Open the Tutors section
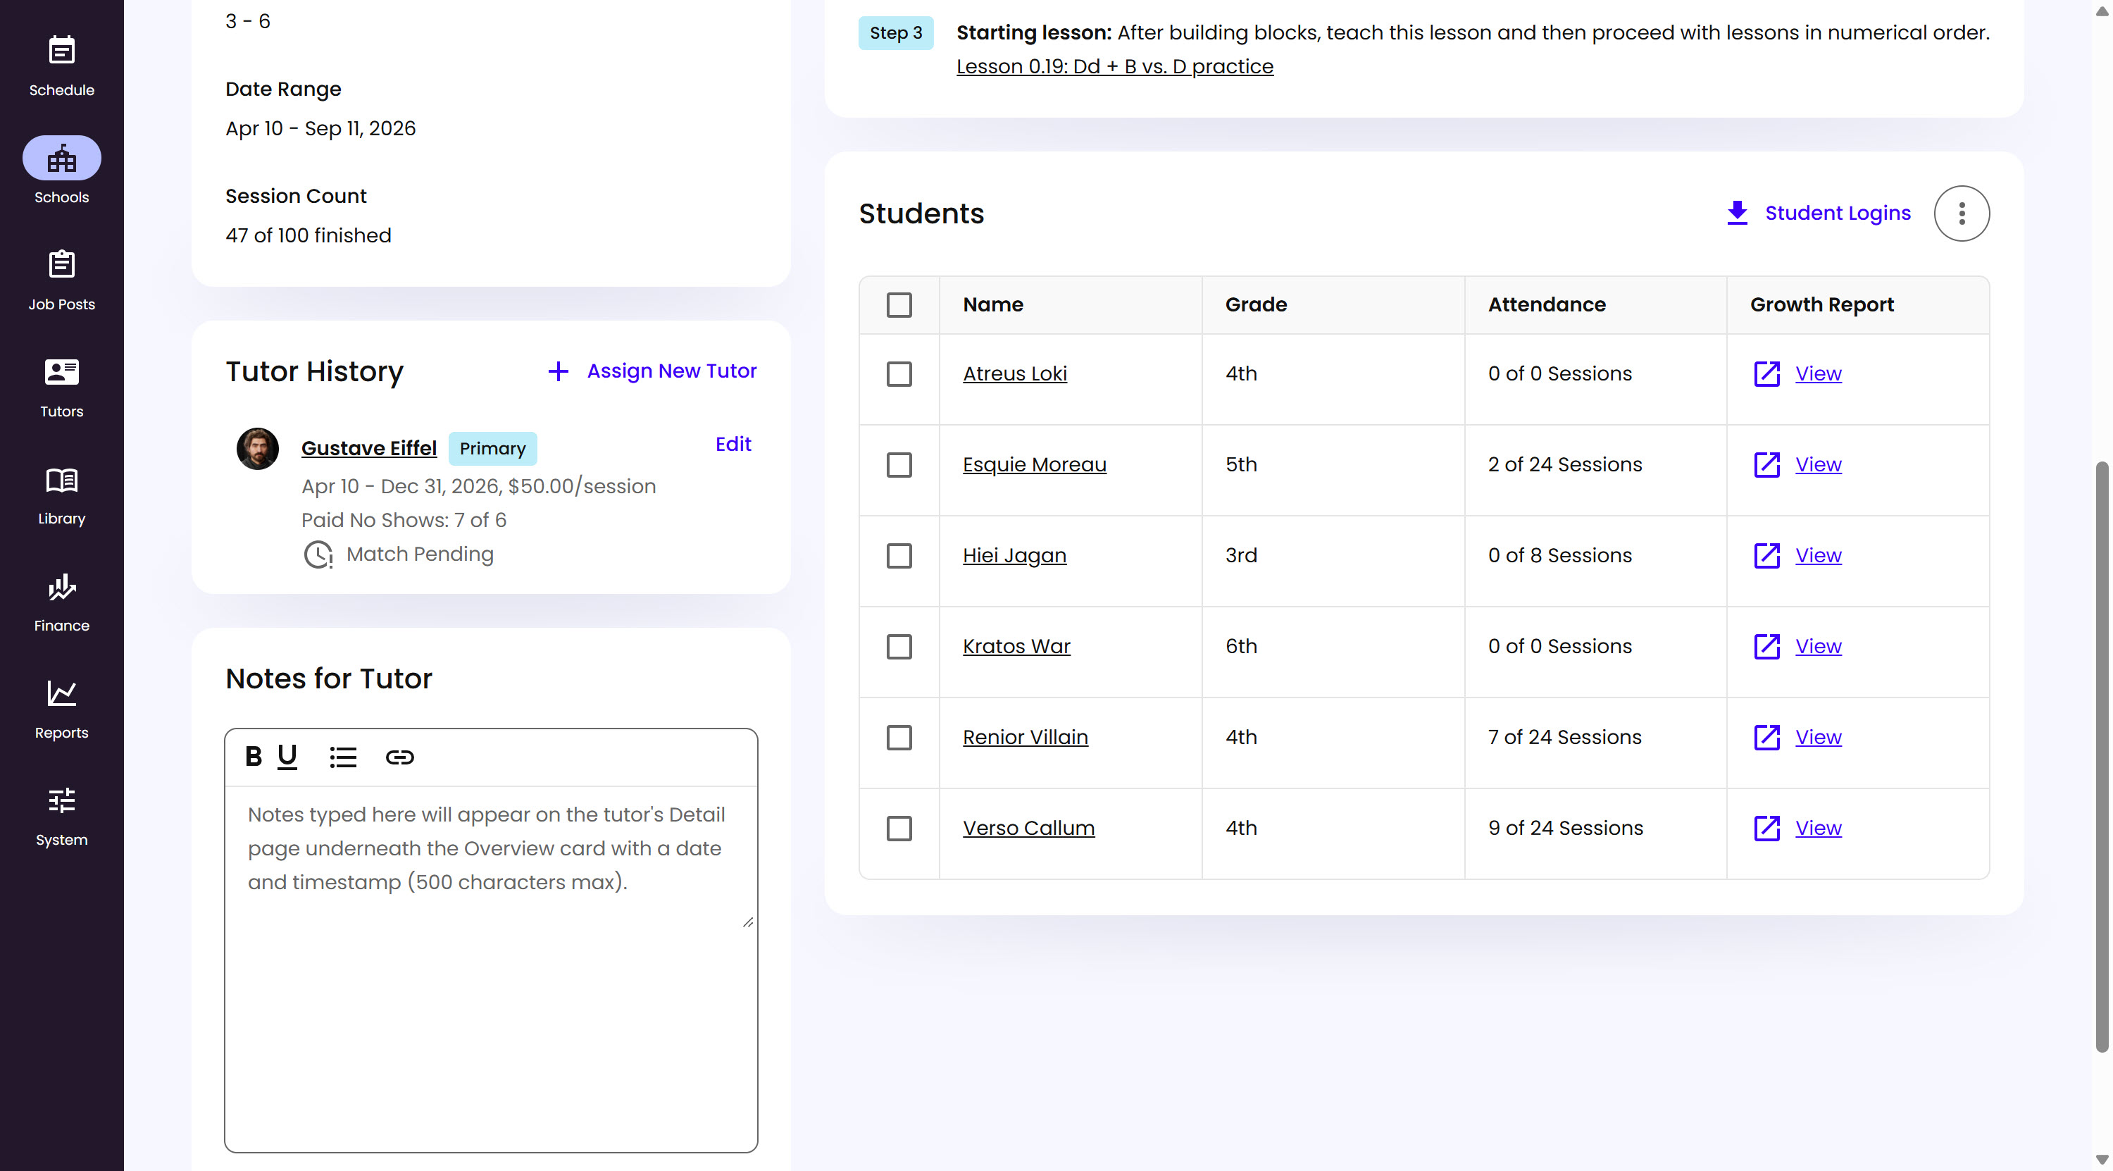Viewport: 2113px width, 1171px height. pyautogui.click(x=61, y=388)
